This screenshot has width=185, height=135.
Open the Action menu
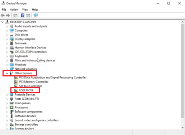(14, 10)
